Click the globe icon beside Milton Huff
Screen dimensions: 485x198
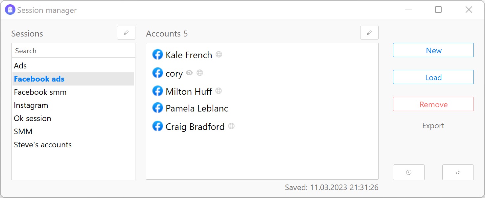(219, 91)
